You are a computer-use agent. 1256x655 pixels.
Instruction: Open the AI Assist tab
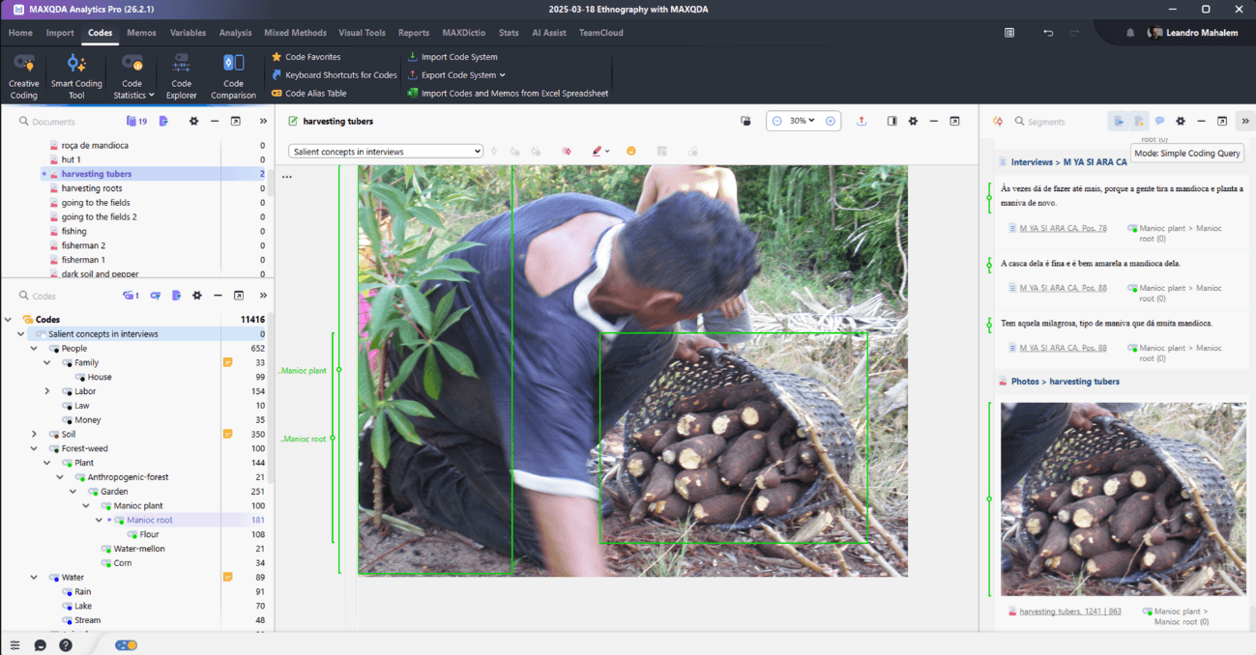549,33
